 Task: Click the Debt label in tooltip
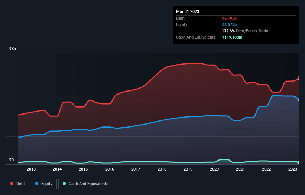pyautogui.click(x=180, y=18)
